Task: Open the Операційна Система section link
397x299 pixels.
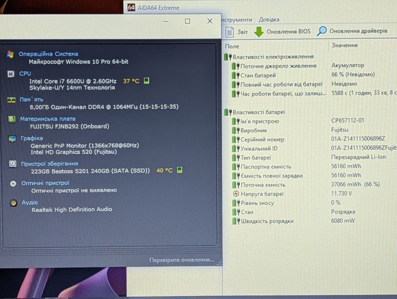Action: point(49,54)
